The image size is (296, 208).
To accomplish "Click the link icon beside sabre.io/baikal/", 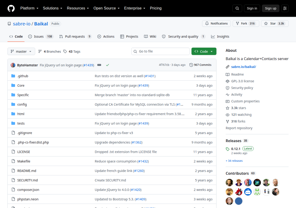I will click(x=227, y=67).
